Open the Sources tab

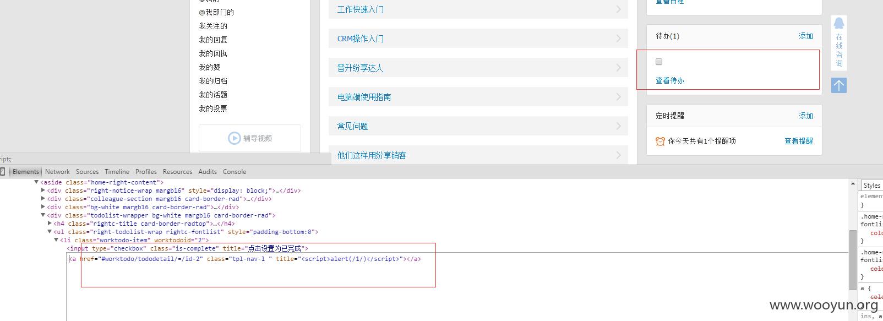[87, 172]
